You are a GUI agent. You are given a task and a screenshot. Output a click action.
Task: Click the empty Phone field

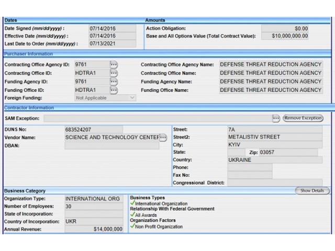click(250, 167)
